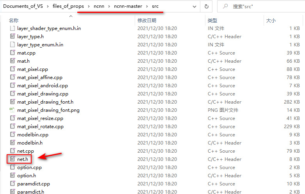Select the file mat_pixel_rotate.cpp

(40, 126)
